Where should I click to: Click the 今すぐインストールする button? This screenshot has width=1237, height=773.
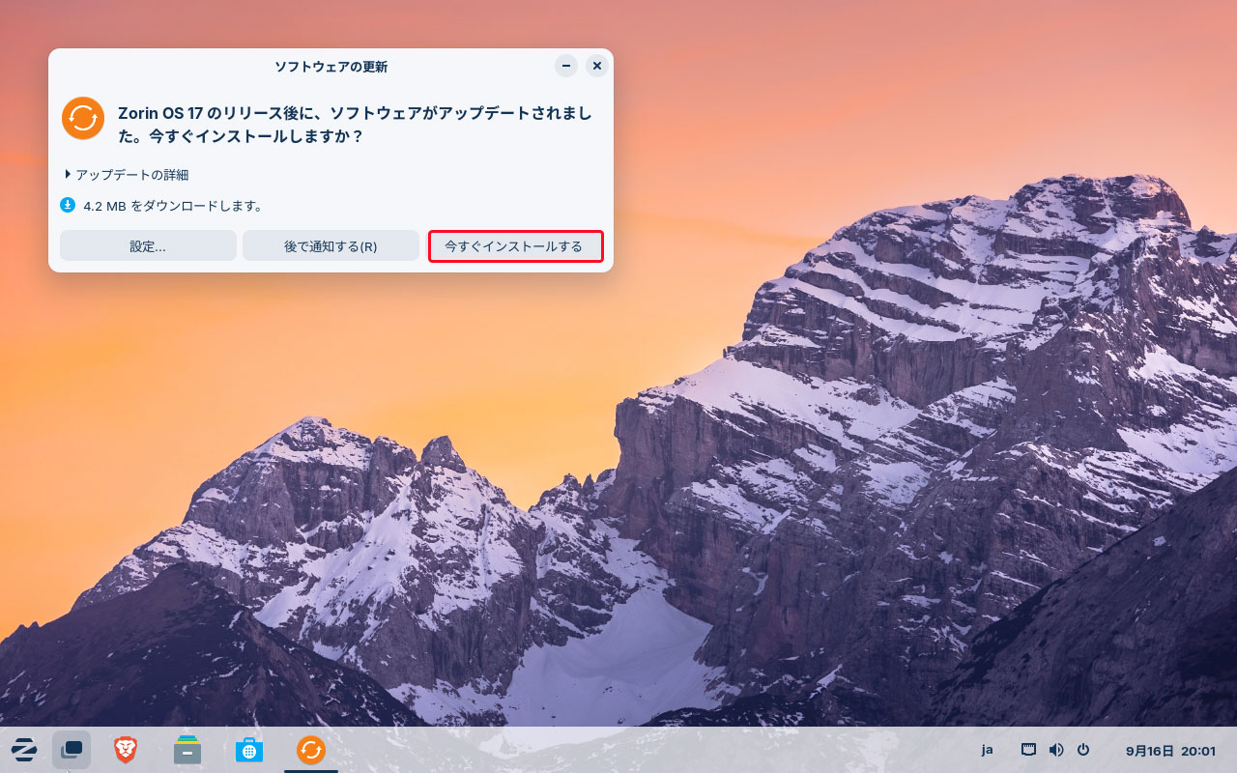point(516,246)
